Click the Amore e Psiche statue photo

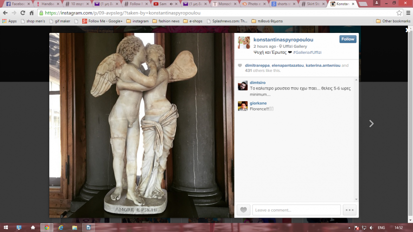tap(141, 125)
